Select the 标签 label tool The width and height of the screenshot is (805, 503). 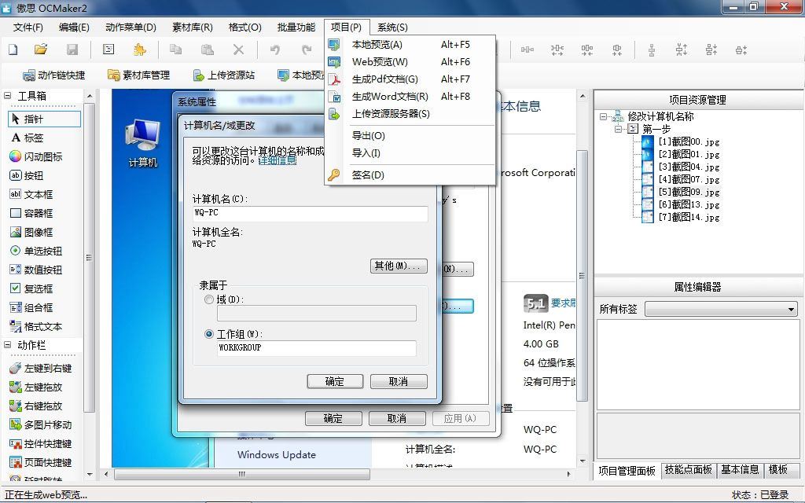[28, 138]
